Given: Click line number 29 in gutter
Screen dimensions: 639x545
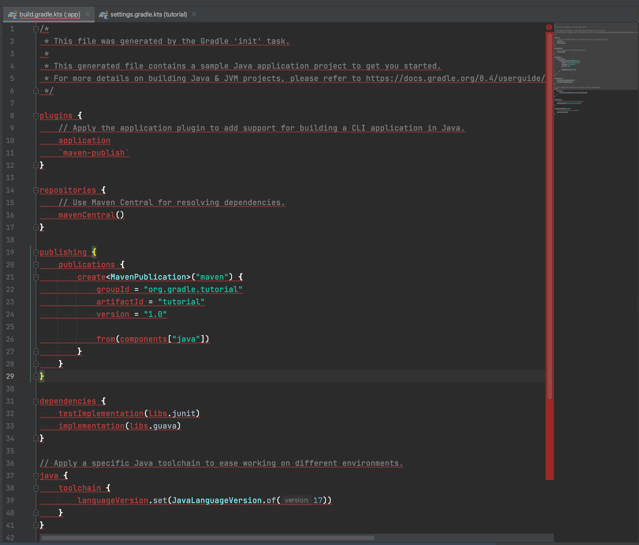Looking at the screenshot, I should [x=10, y=376].
